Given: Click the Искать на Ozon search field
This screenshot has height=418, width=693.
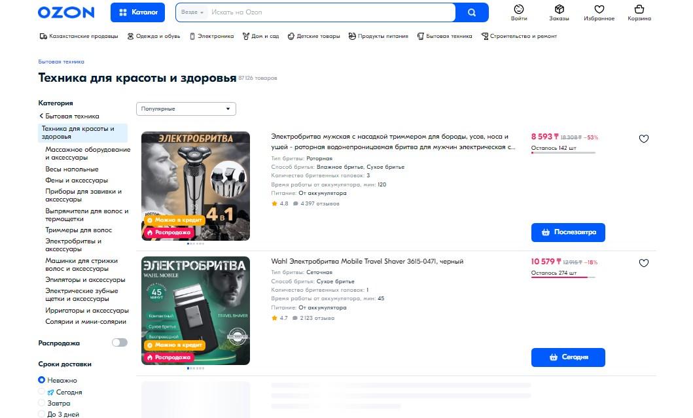Looking at the screenshot, I should 332,12.
